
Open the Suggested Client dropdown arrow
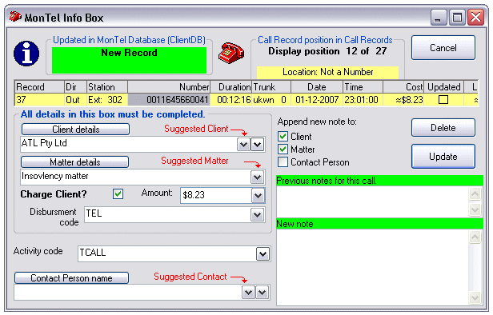pos(243,145)
